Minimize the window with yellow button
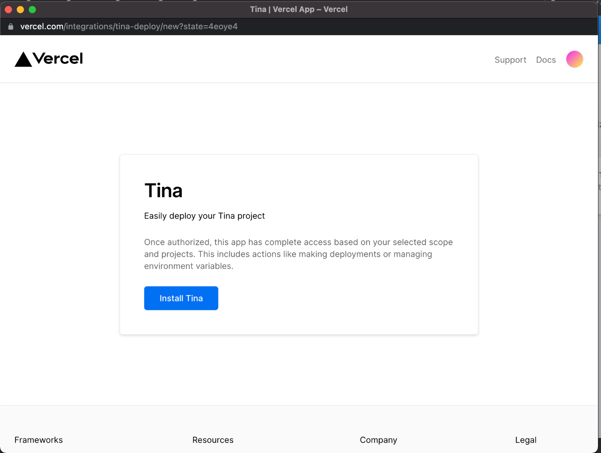Viewport: 601px width, 453px height. pos(20,9)
